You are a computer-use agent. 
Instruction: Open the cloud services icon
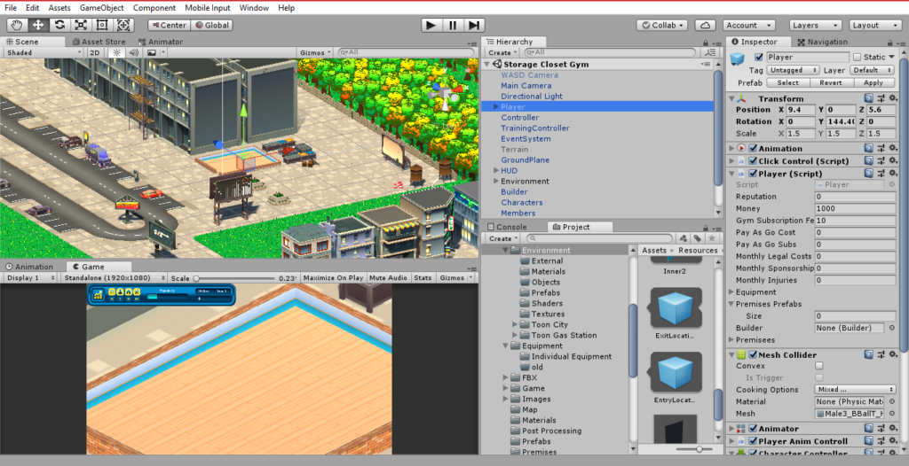[x=705, y=25]
